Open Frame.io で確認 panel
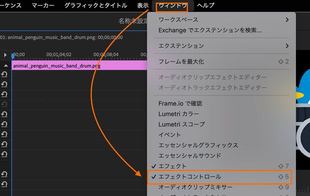 [x=221, y=103]
